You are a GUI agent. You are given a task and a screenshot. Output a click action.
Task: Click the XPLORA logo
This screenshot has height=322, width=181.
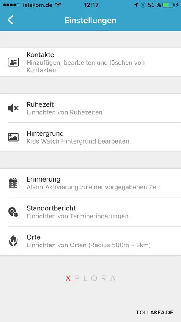(x=90, y=278)
